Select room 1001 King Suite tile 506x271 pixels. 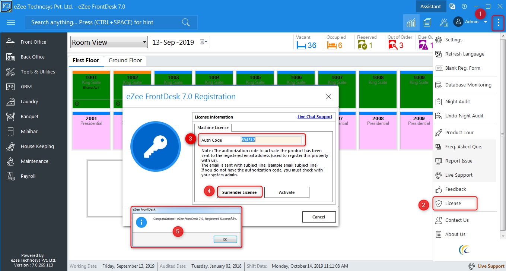coord(91,89)
